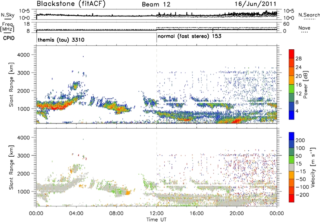Click '16' on the Power colorbar
320x222 pixels.
click(x=298, y=85)
